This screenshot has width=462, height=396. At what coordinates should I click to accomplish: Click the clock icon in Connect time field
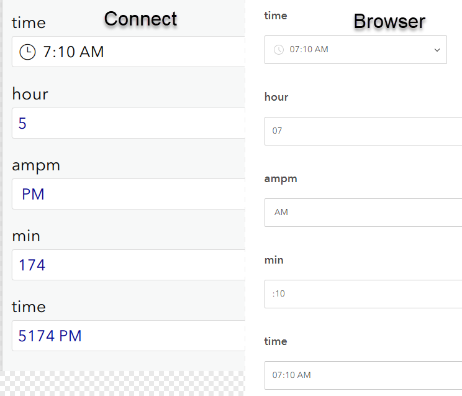(x=27, y=52)
